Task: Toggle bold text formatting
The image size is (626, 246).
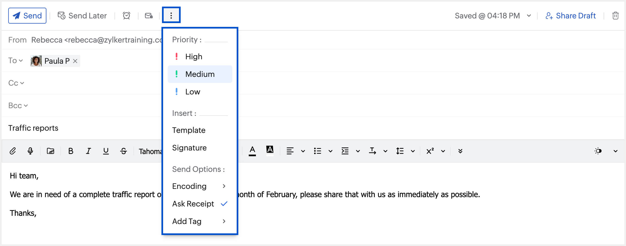Action: click(71, 151)
